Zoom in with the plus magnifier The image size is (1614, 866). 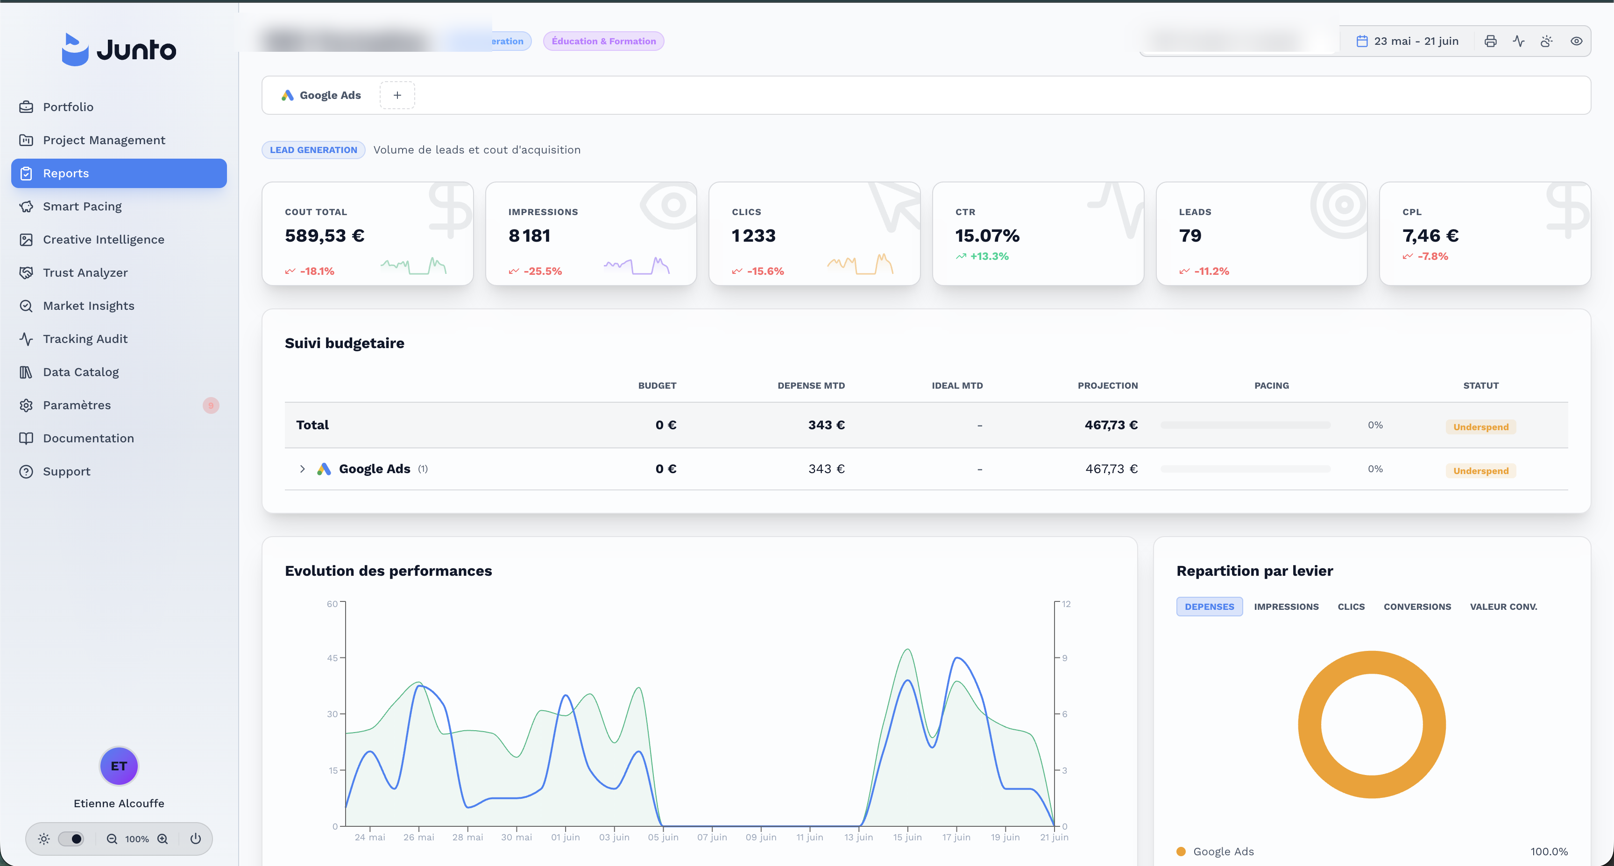pyautogui.click(x=162, y=839)
